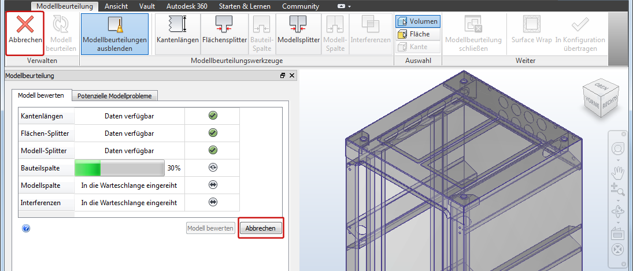Click the Bauteilspalte progress bar
633x271 pixels.
[120, 168]
